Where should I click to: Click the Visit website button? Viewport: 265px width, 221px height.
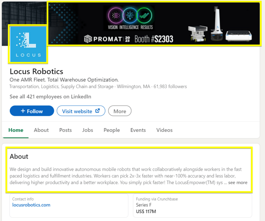(x=81, y=111)
